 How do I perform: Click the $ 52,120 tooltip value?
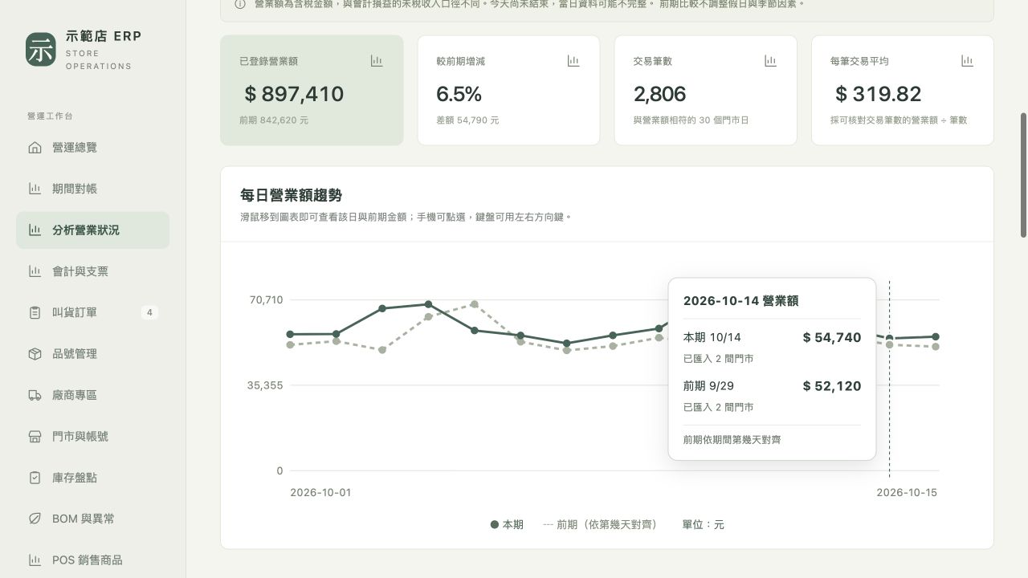pyautogui.click(x=832, y=386)
